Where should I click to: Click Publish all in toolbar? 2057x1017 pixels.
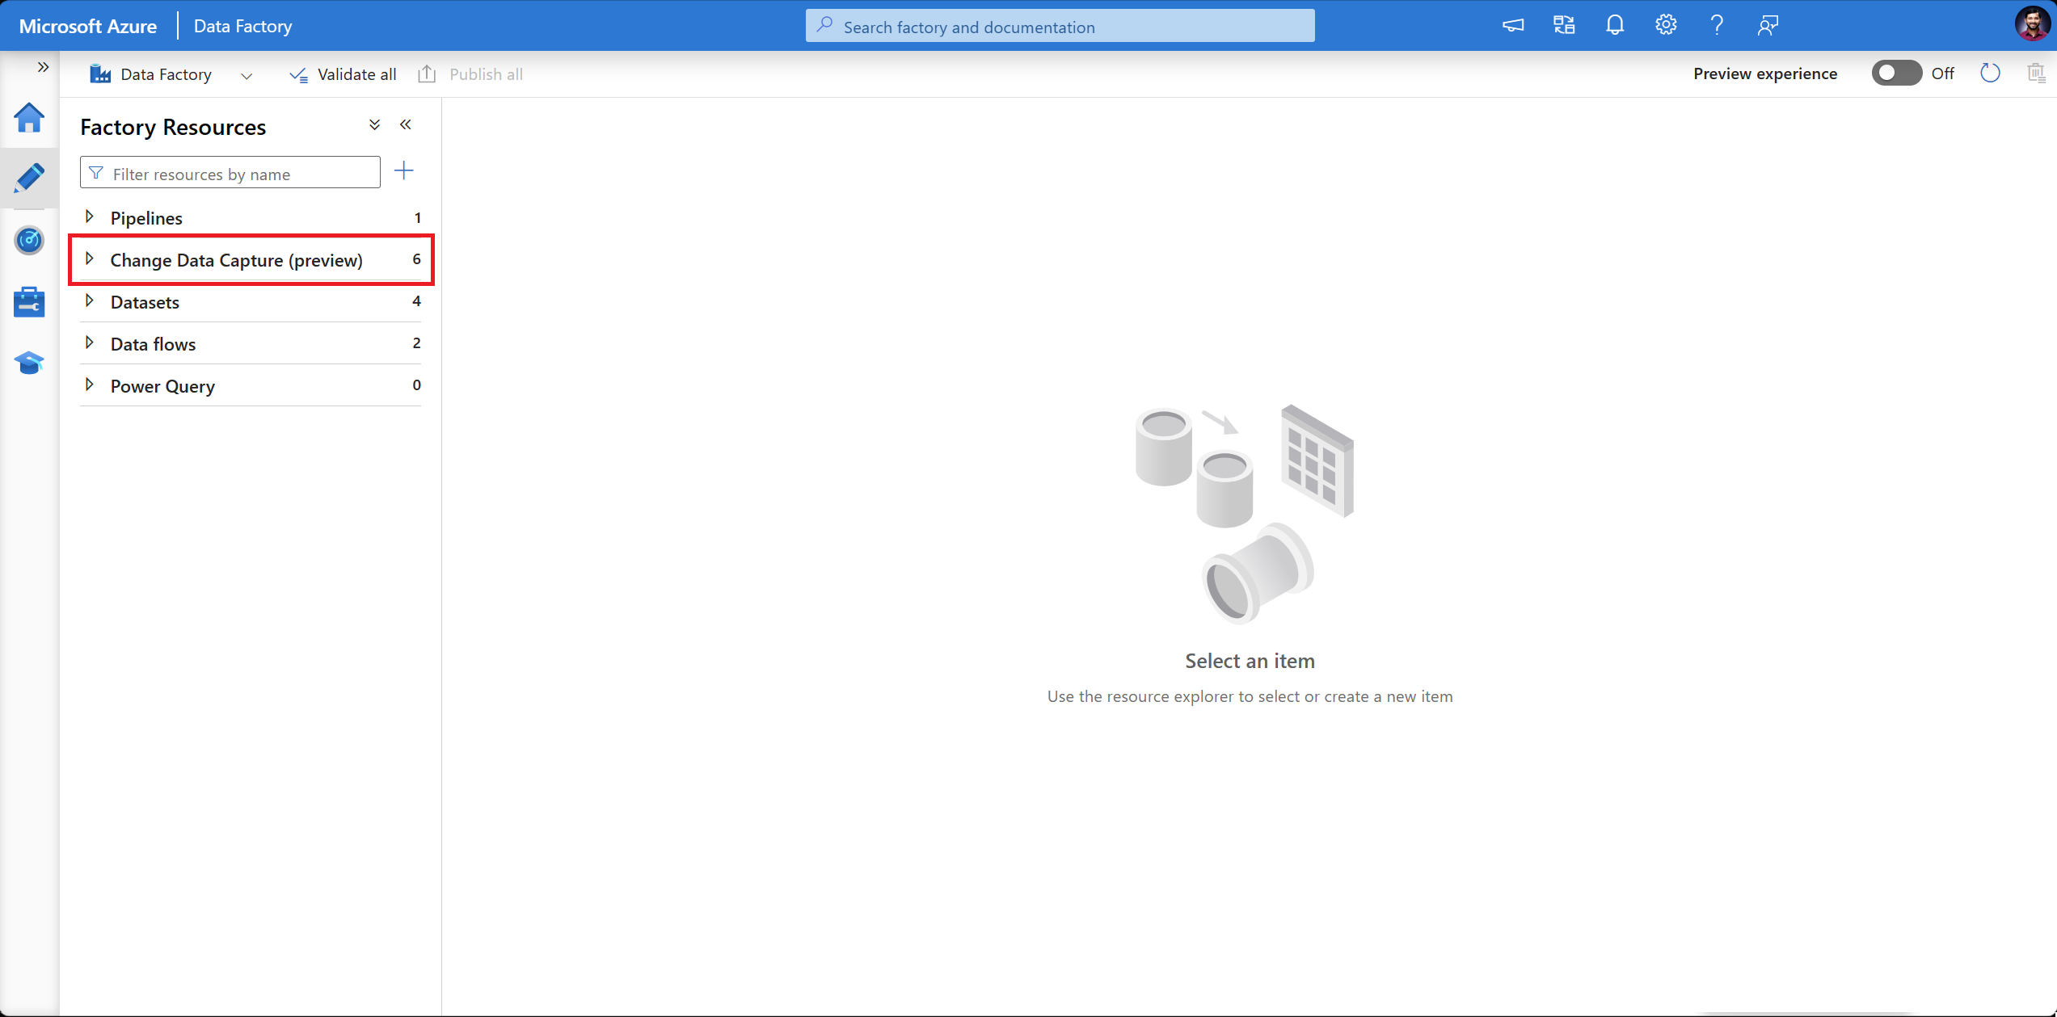(470, 74)
